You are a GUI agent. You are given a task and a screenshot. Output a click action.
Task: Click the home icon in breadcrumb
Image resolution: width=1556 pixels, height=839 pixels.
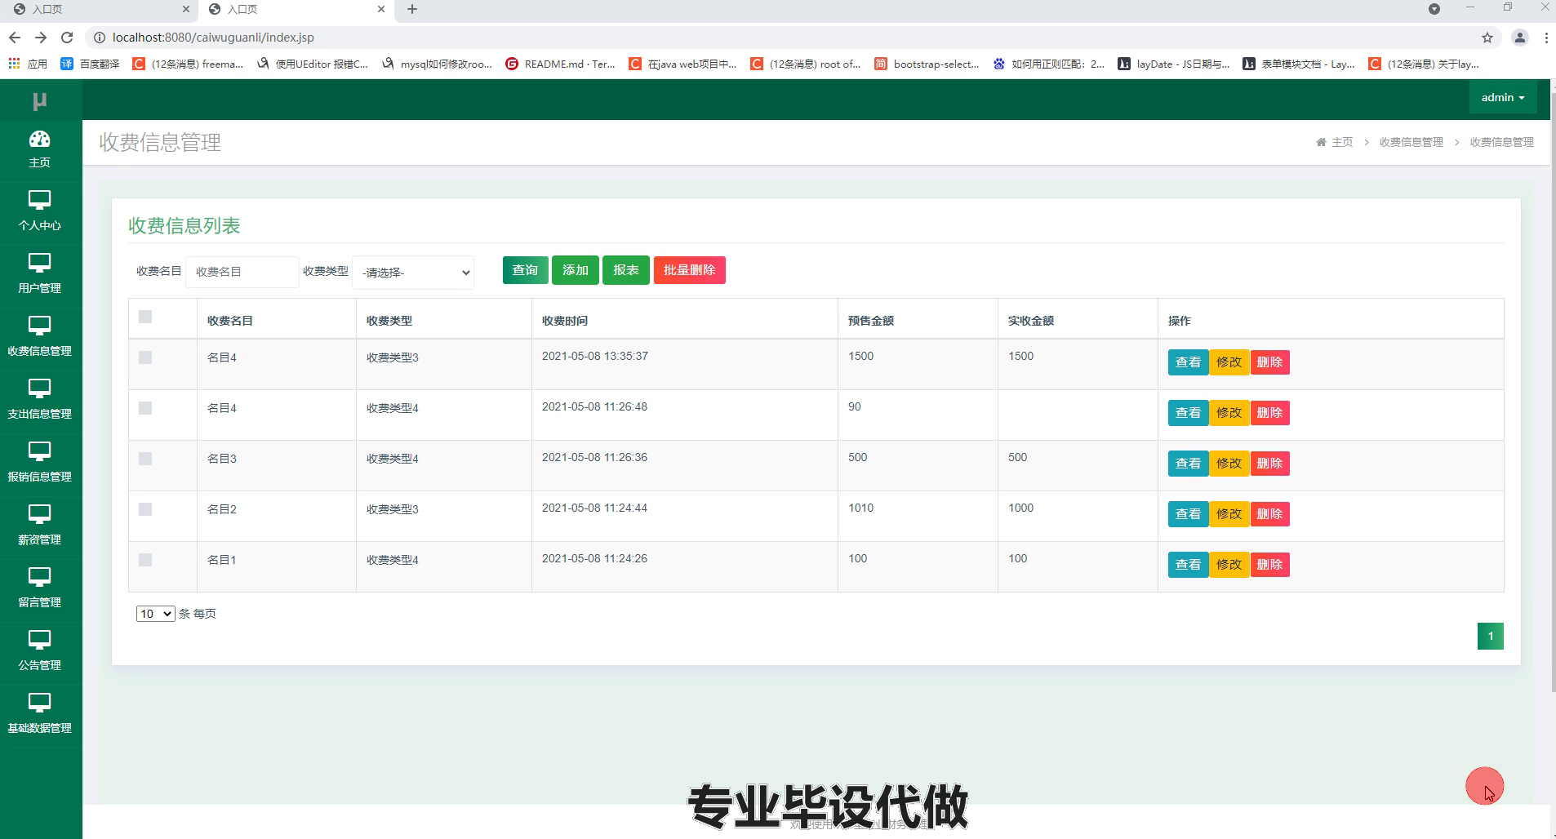click(x=1321, y=142)
